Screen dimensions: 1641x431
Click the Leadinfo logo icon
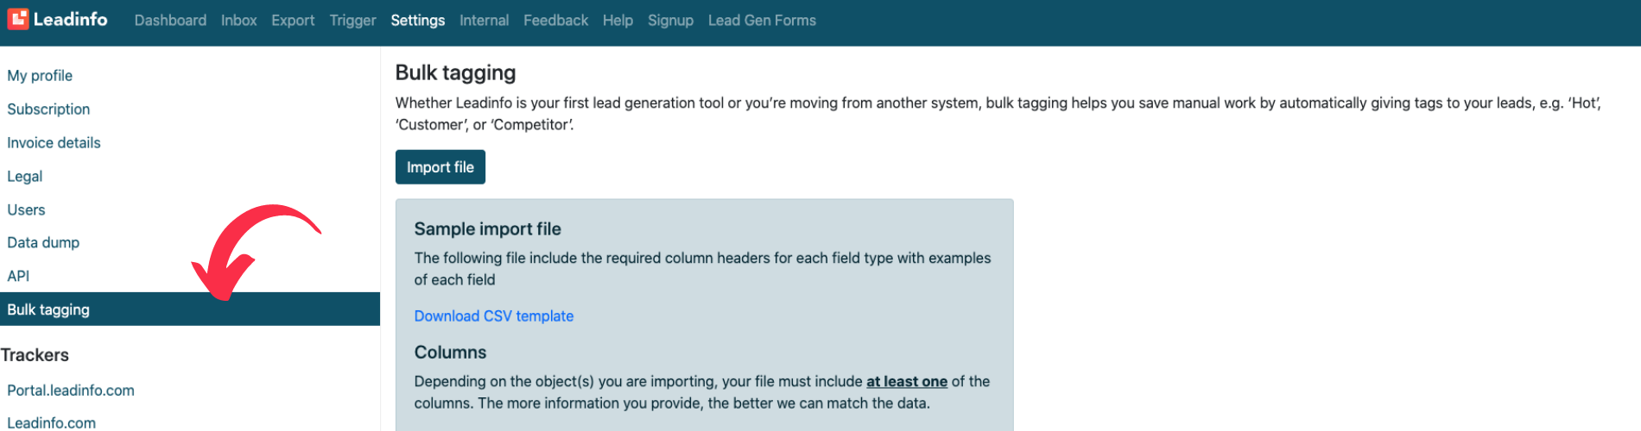point(18,19)
